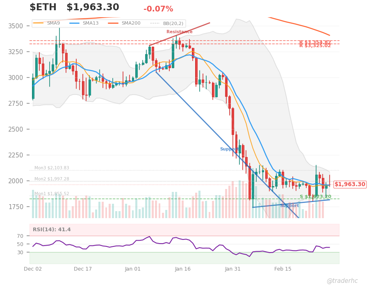Select the Feb 15 label on the time axis
Screen dimensions: 369x287
pyautogui.click(x=284, y=269)
